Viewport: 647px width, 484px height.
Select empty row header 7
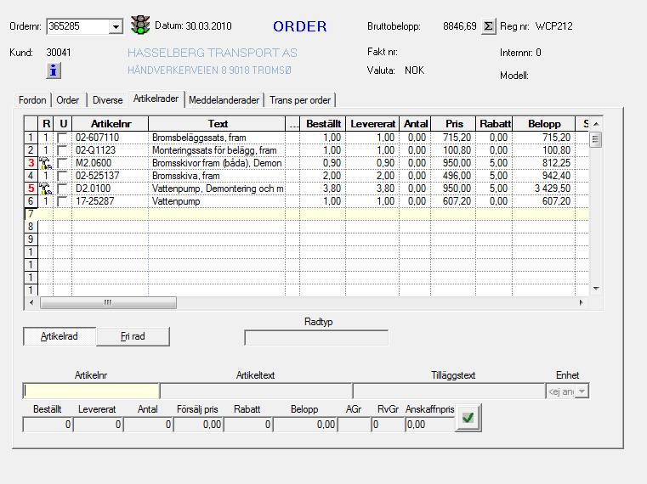[x=31, y=214]
